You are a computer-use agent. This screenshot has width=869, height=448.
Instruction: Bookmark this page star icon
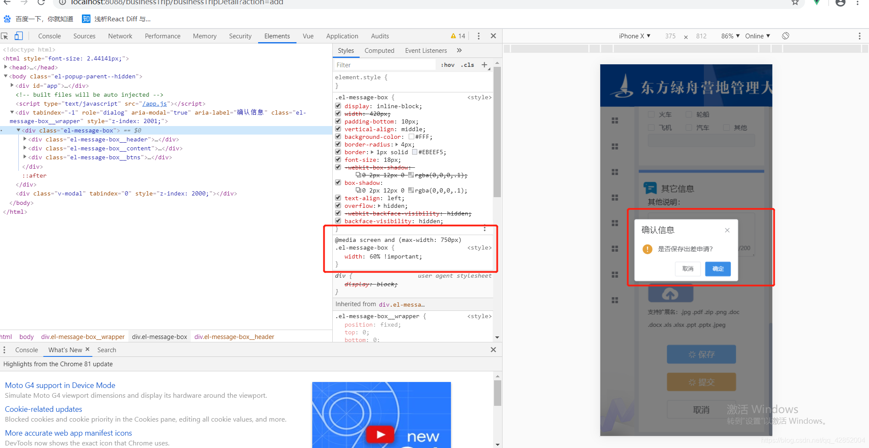(795, 3)
